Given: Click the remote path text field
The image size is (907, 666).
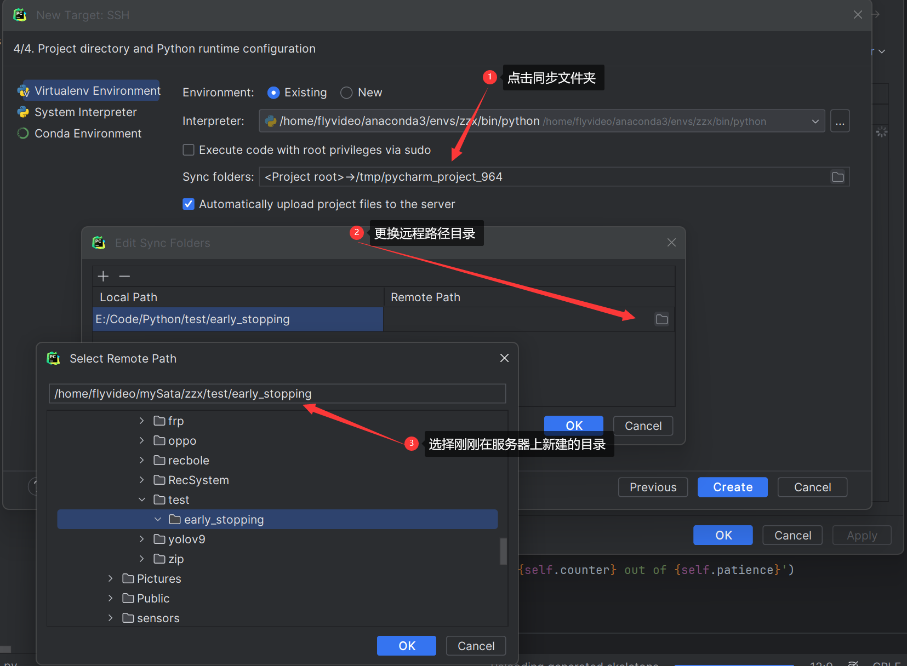Looking at the screenshot, I should coord(277,394).
